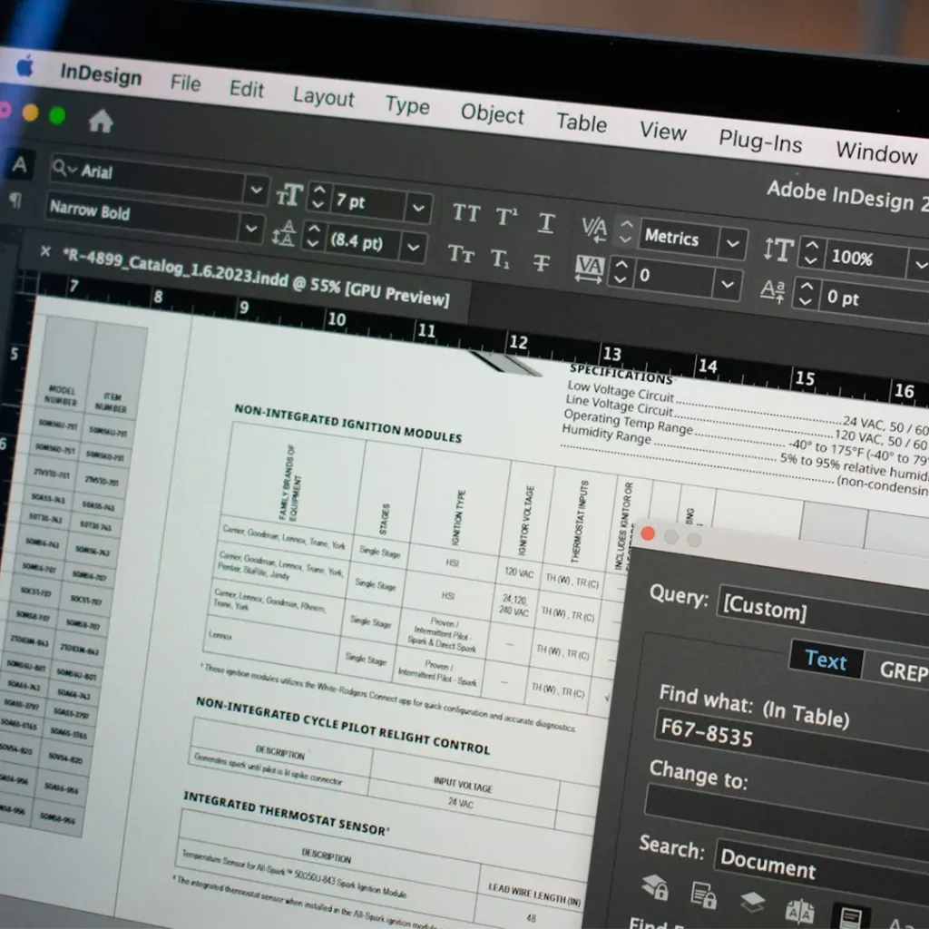Toggle Subscript formatting

pyautogui.click(x=500, y=259)
